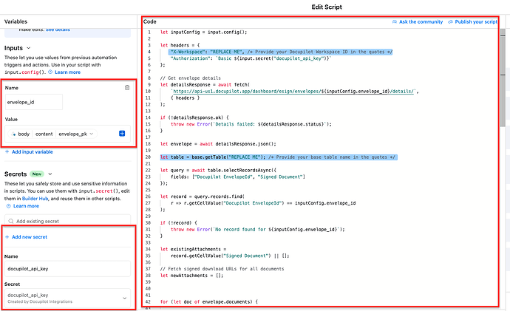Focus the Add existing secret search field
Image resolution: width=510 pixels, height=311 pixels.
pyautogui.click(x=68, y=221)
